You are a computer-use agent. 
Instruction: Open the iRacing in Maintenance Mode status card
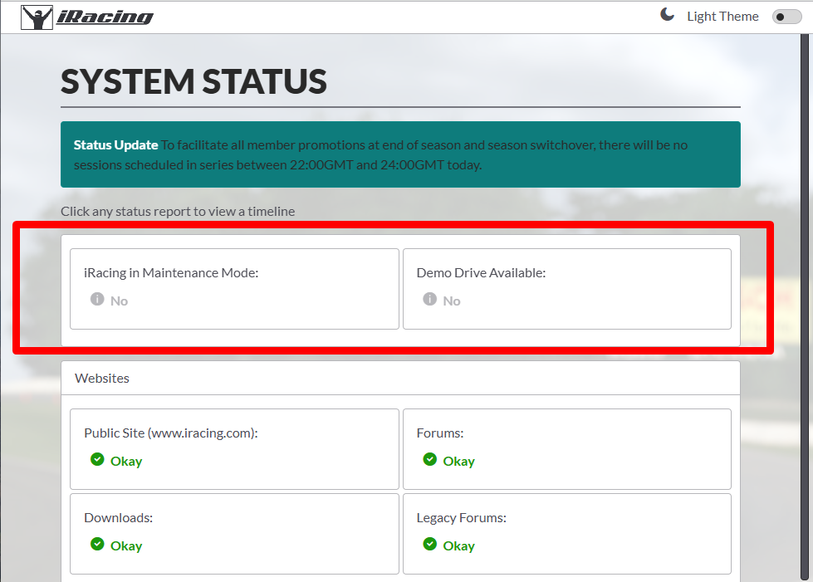234,289
